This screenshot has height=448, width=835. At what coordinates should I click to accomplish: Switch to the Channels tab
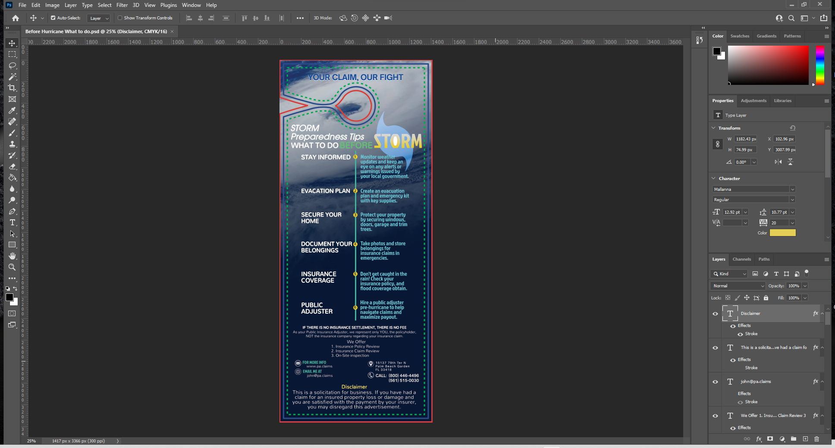coord(742,259)
